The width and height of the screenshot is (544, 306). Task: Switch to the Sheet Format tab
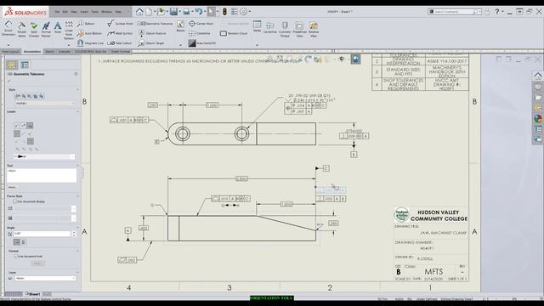pyautogui.click(x=121, y=51)
